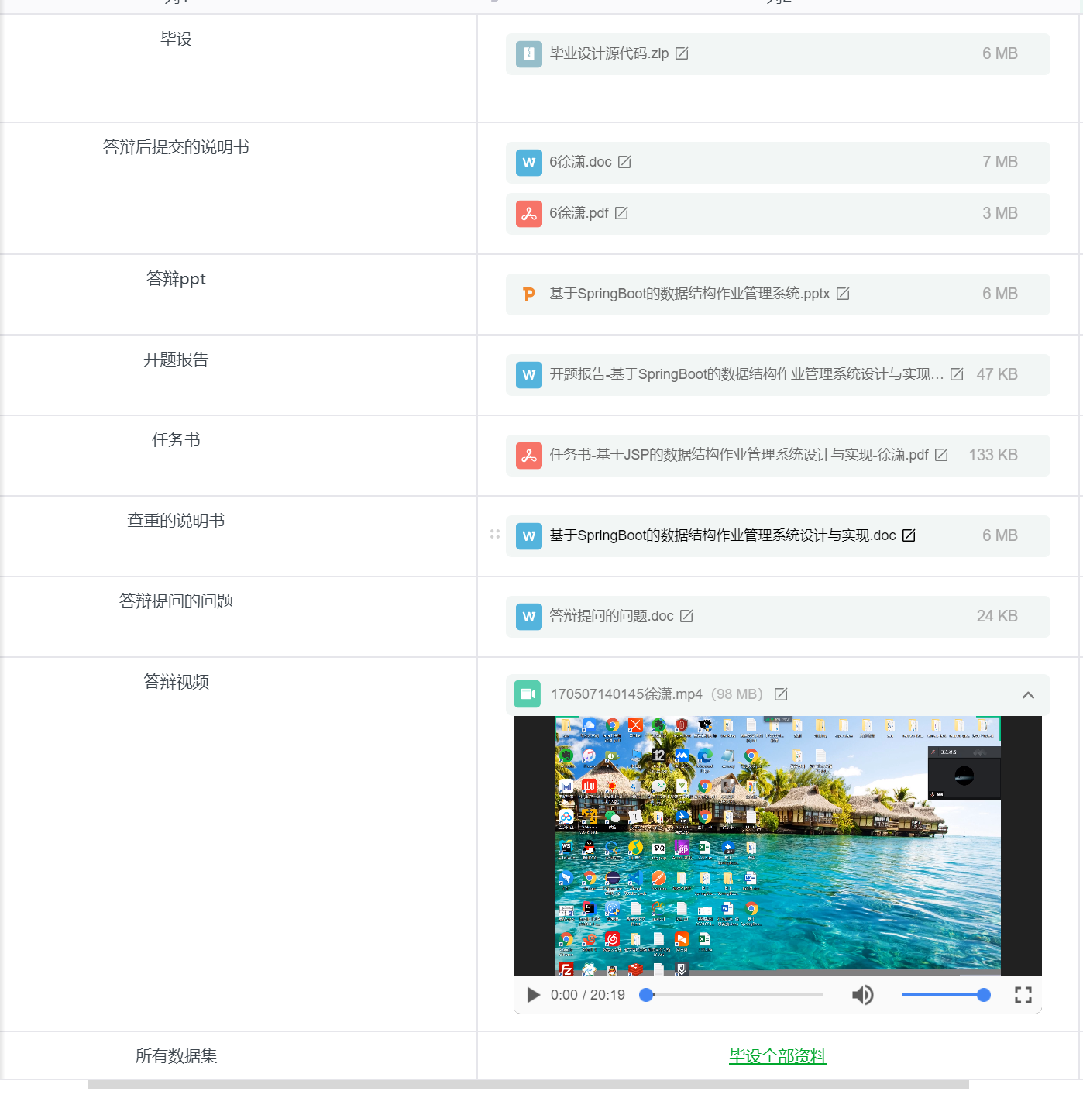Click the edit icon beside the 任务书 pdf

coord(941,455)
